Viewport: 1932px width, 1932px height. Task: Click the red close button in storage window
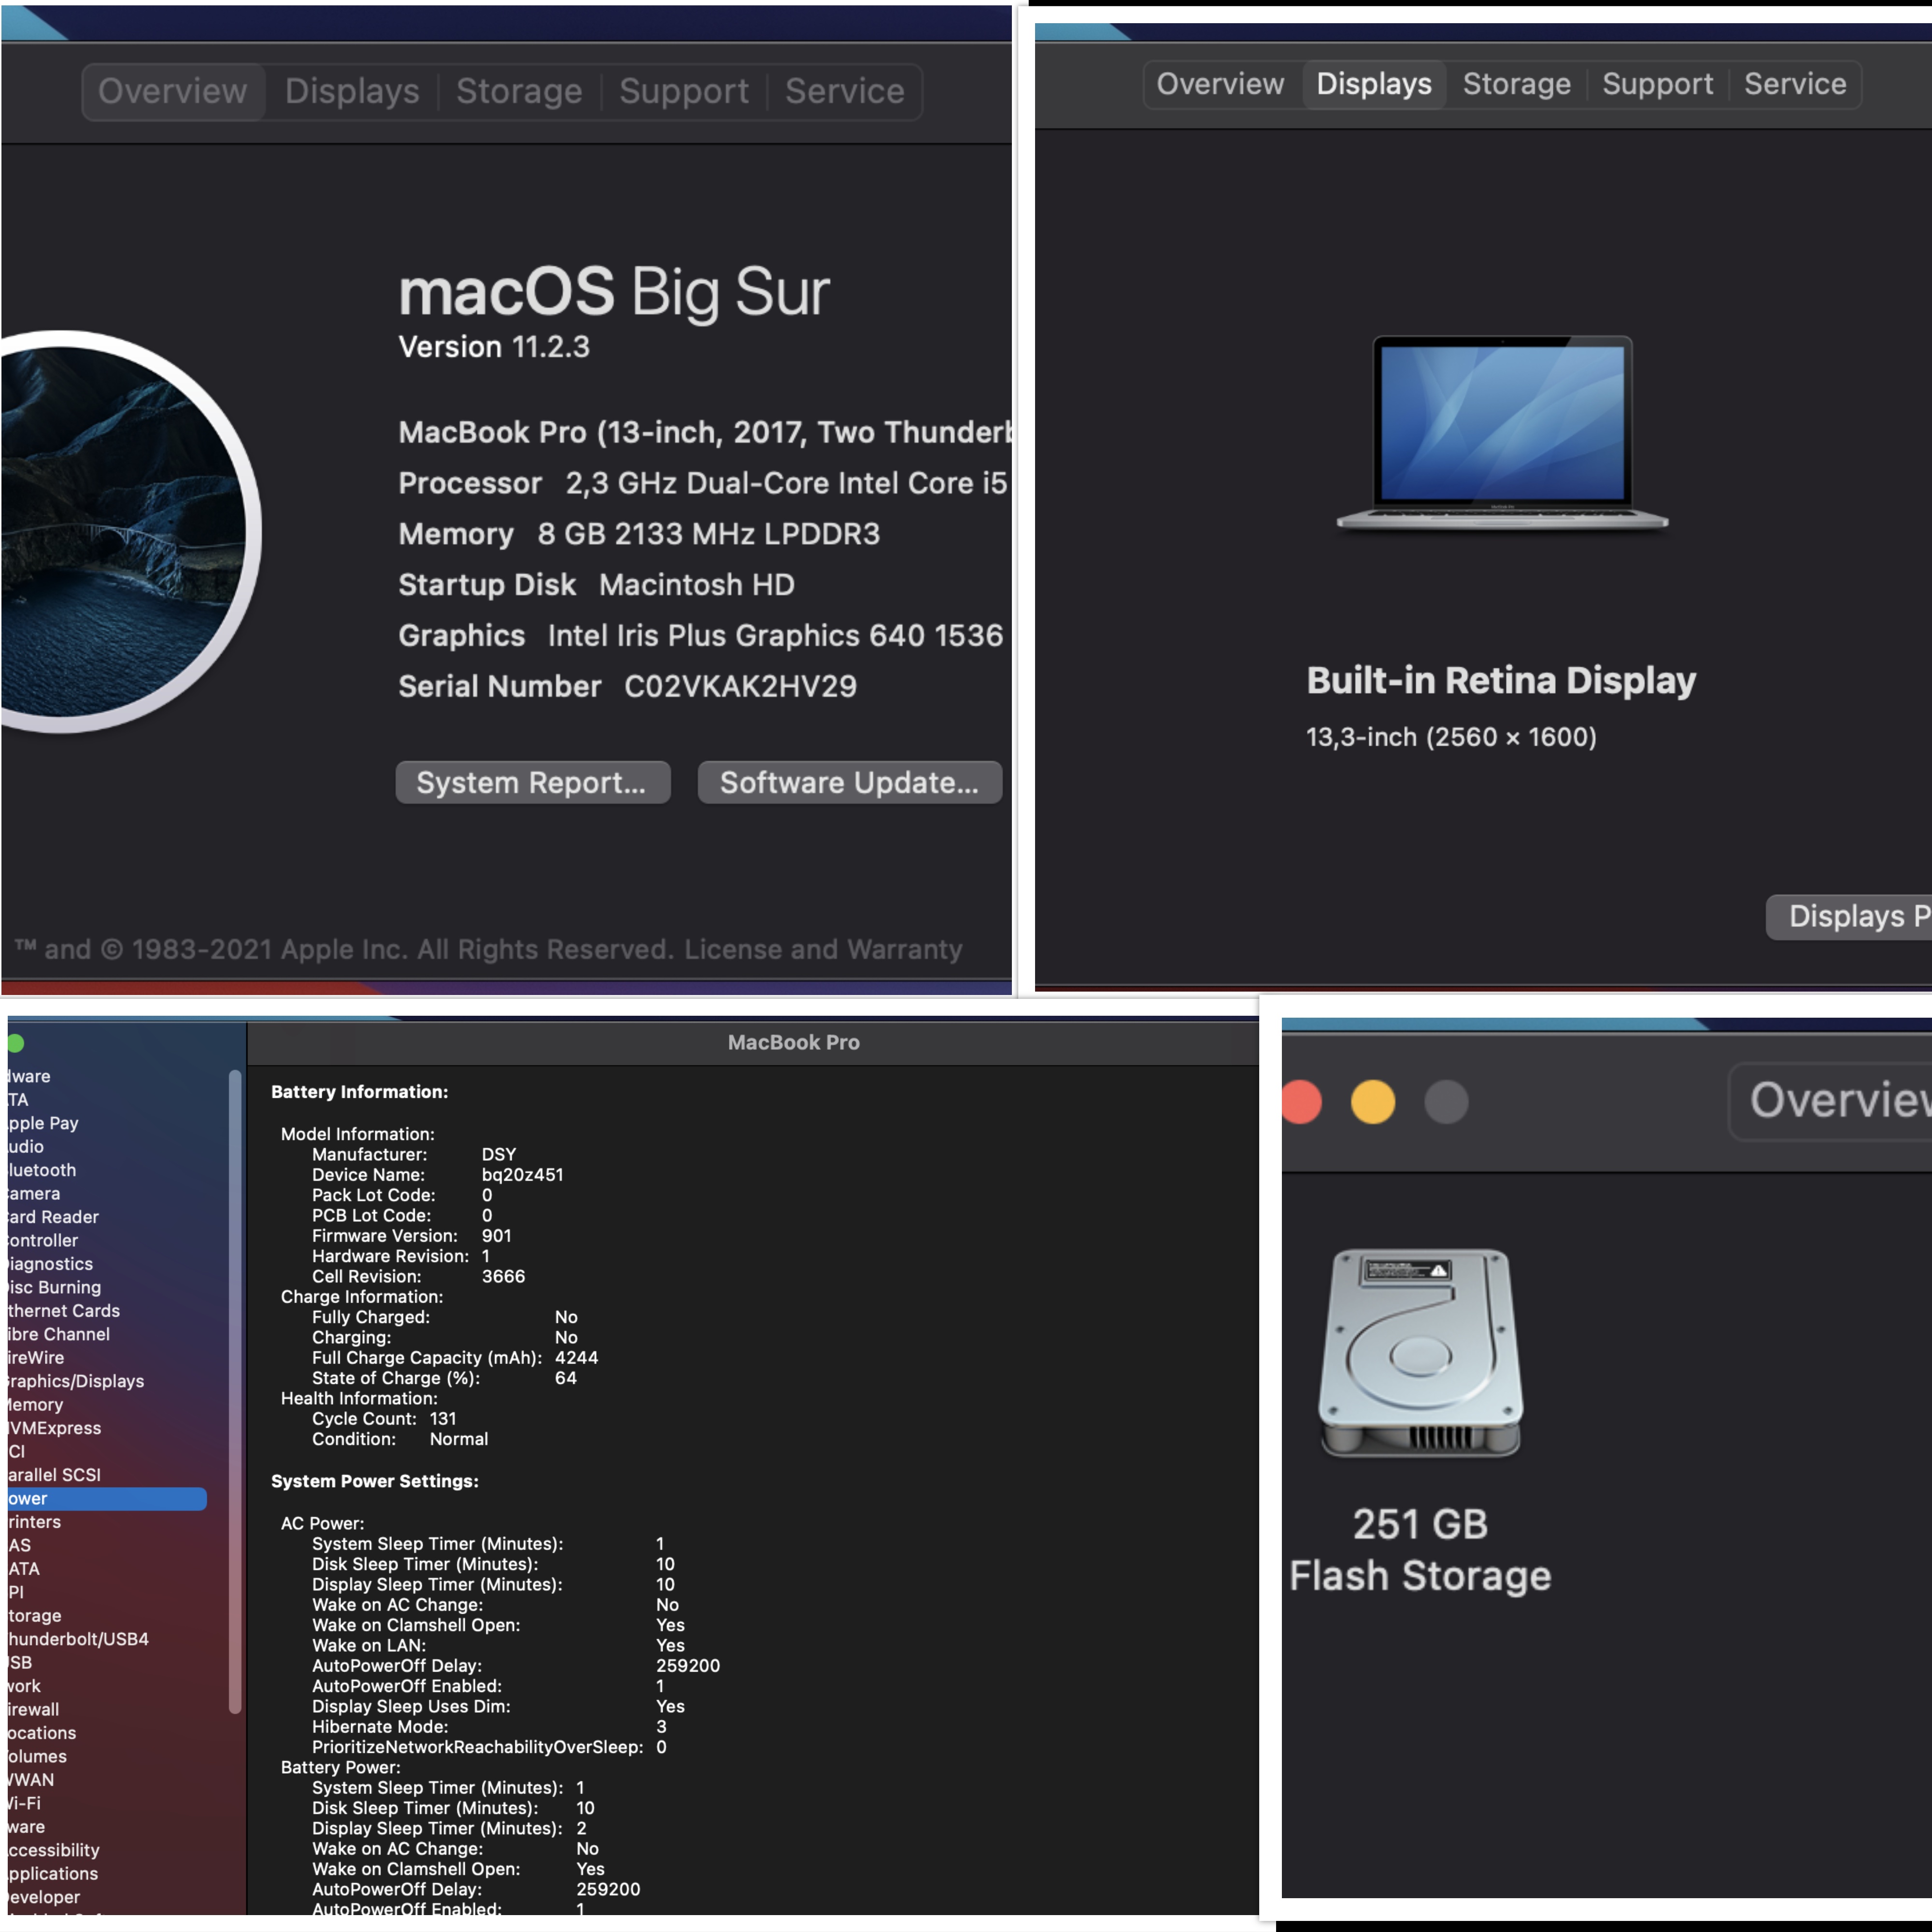pos(1301,1102)
